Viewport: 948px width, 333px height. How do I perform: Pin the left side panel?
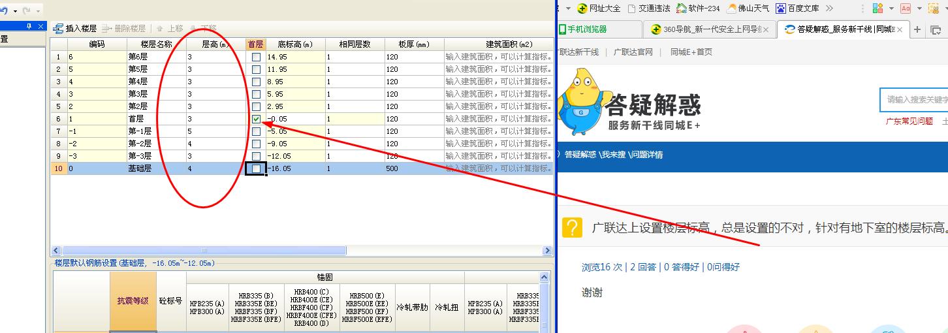[29, 26]
